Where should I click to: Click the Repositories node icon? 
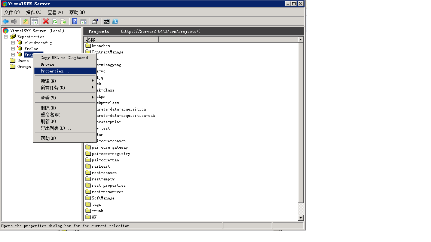(13, 37)
